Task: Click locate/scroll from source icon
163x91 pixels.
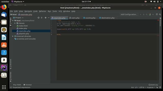Action: pyautogui.click(x=38, y=18)
